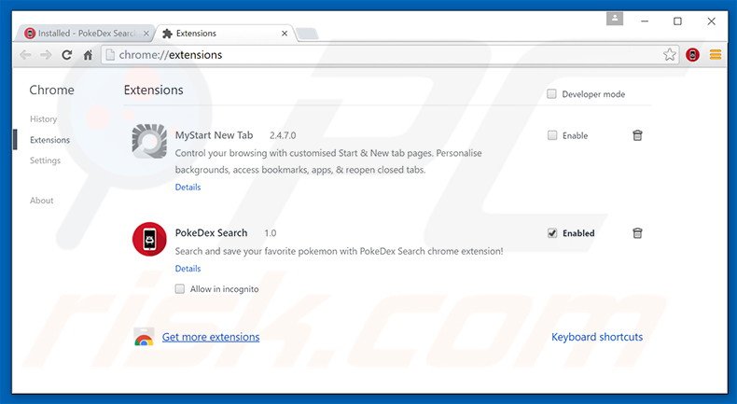This screenshot has width=737, height=404.
Task: Click the browser forward arrow
Action: tap(46, 55)
